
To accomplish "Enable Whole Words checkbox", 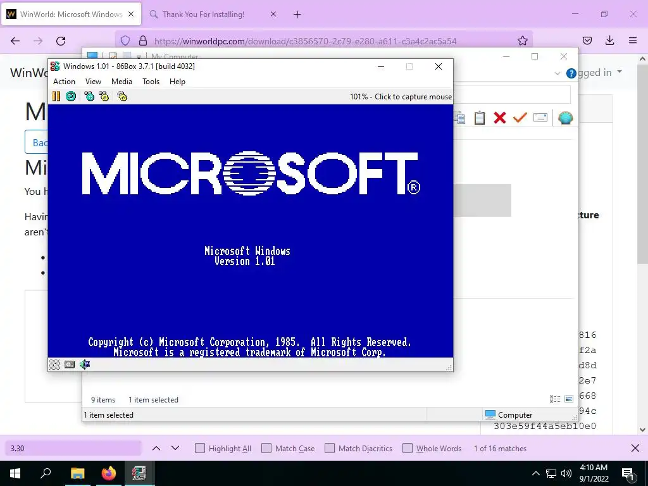I will (x=408, y=448).
